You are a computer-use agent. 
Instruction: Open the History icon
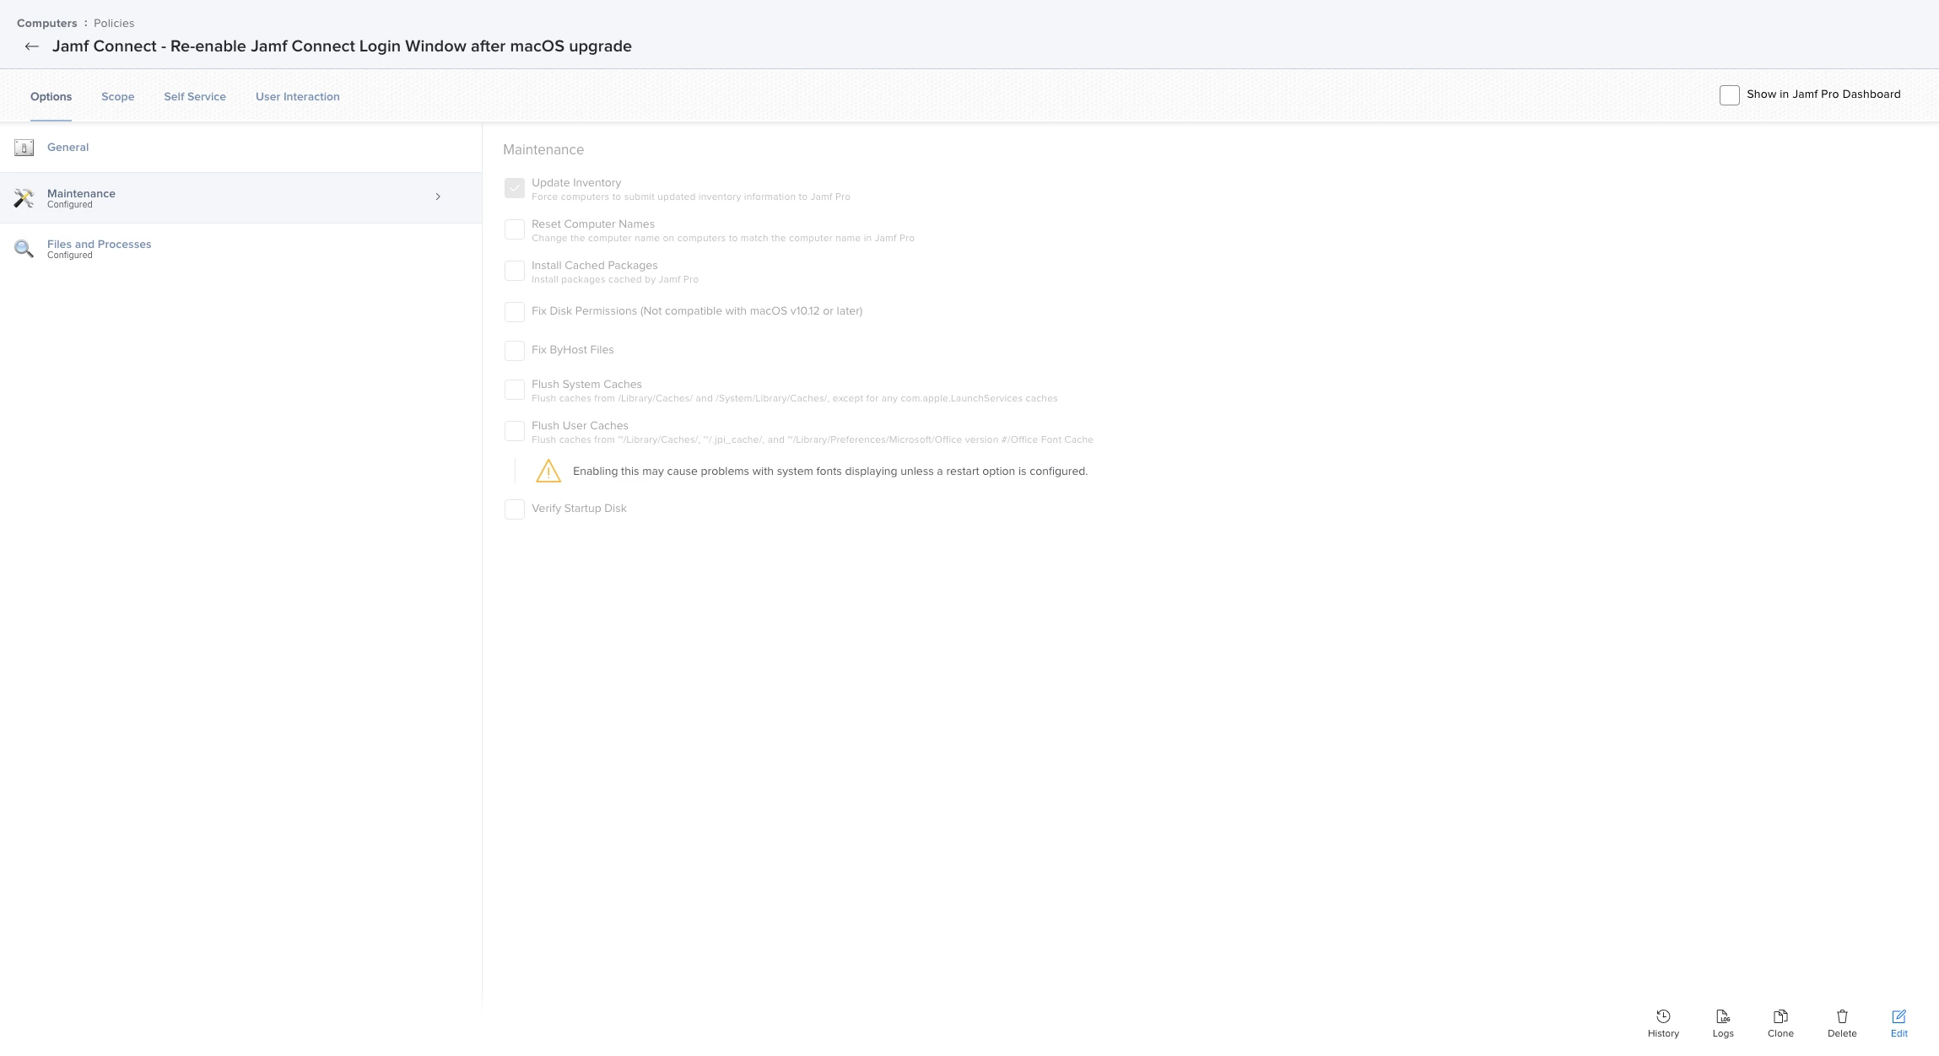point(1663,1016)
